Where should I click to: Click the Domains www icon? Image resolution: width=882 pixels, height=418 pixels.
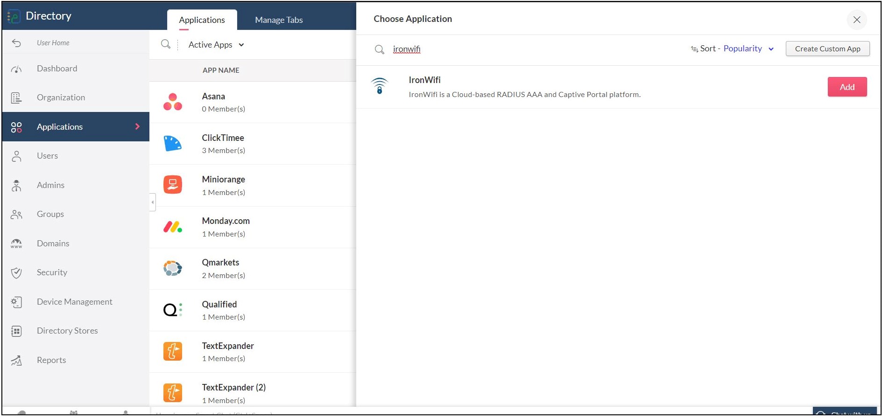pos(16,244)
